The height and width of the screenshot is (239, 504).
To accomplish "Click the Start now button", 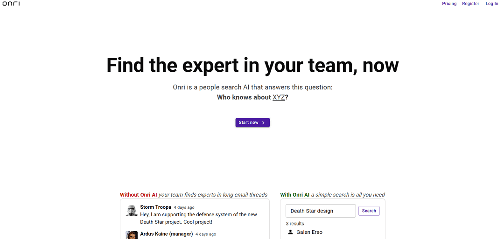I will point(252,123).
